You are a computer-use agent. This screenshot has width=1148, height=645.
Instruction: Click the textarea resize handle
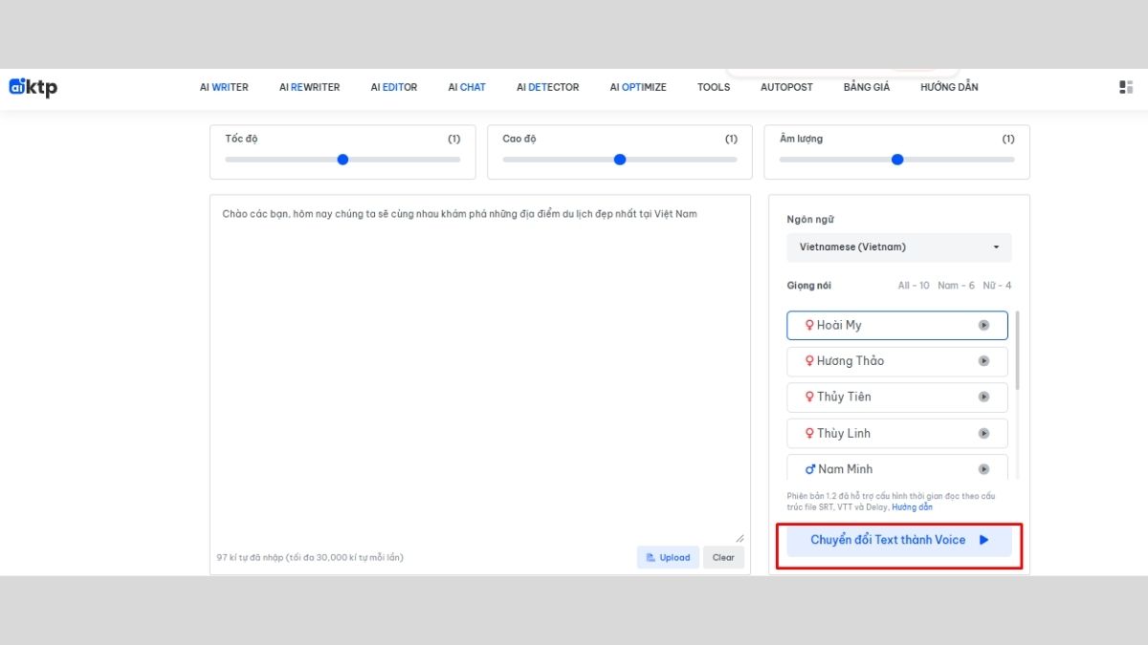[x=740, y=538]
